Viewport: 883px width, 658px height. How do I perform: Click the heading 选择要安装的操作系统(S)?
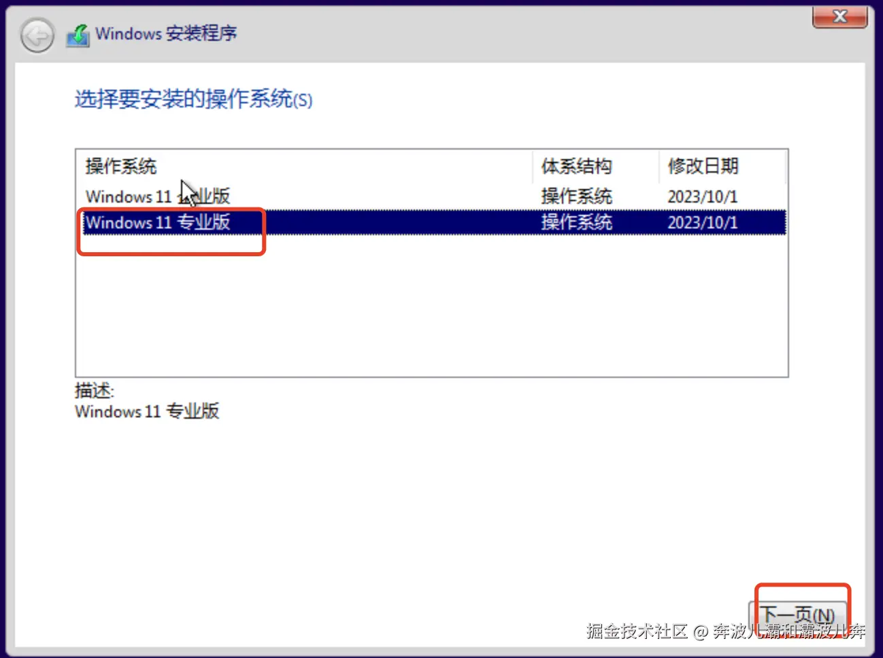(193, 99)
